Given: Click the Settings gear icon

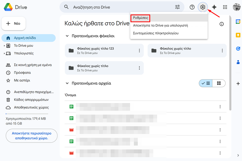Looking at the screenshot, I should click(203, 7).
